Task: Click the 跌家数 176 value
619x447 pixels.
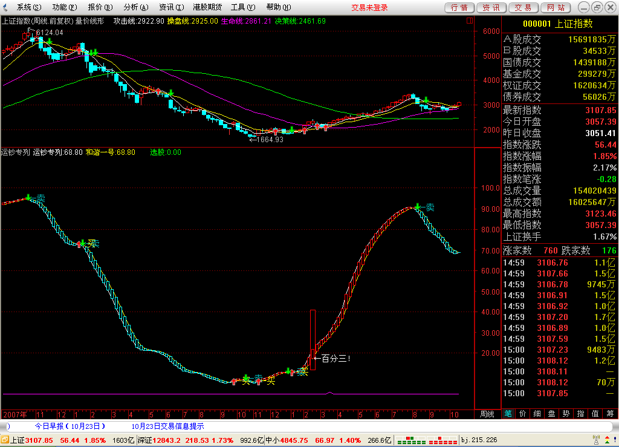Action: (609, 250)
